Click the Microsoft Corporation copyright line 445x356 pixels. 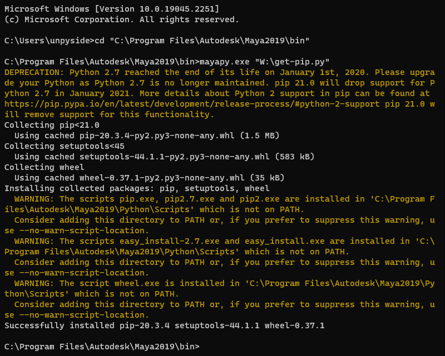coord(121,19)
